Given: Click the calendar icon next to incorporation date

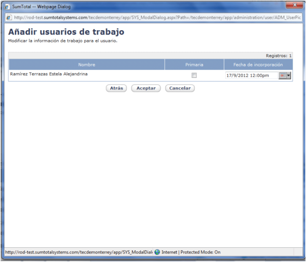Looking at the screenshot, I should click(283, 75).
